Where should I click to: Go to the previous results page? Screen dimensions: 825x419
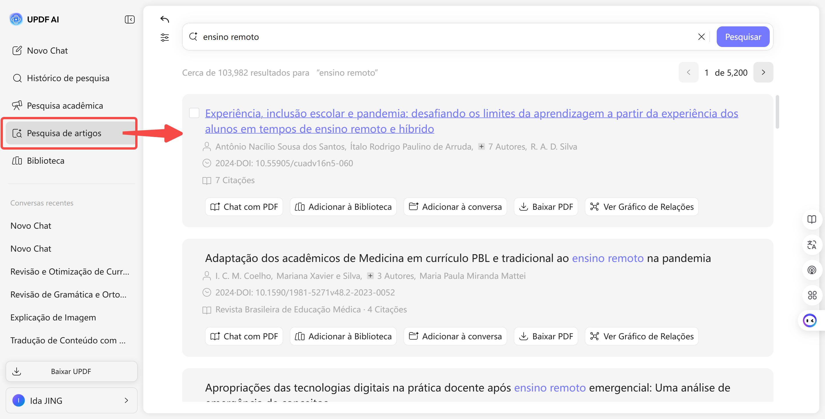[x=688, y=73]
